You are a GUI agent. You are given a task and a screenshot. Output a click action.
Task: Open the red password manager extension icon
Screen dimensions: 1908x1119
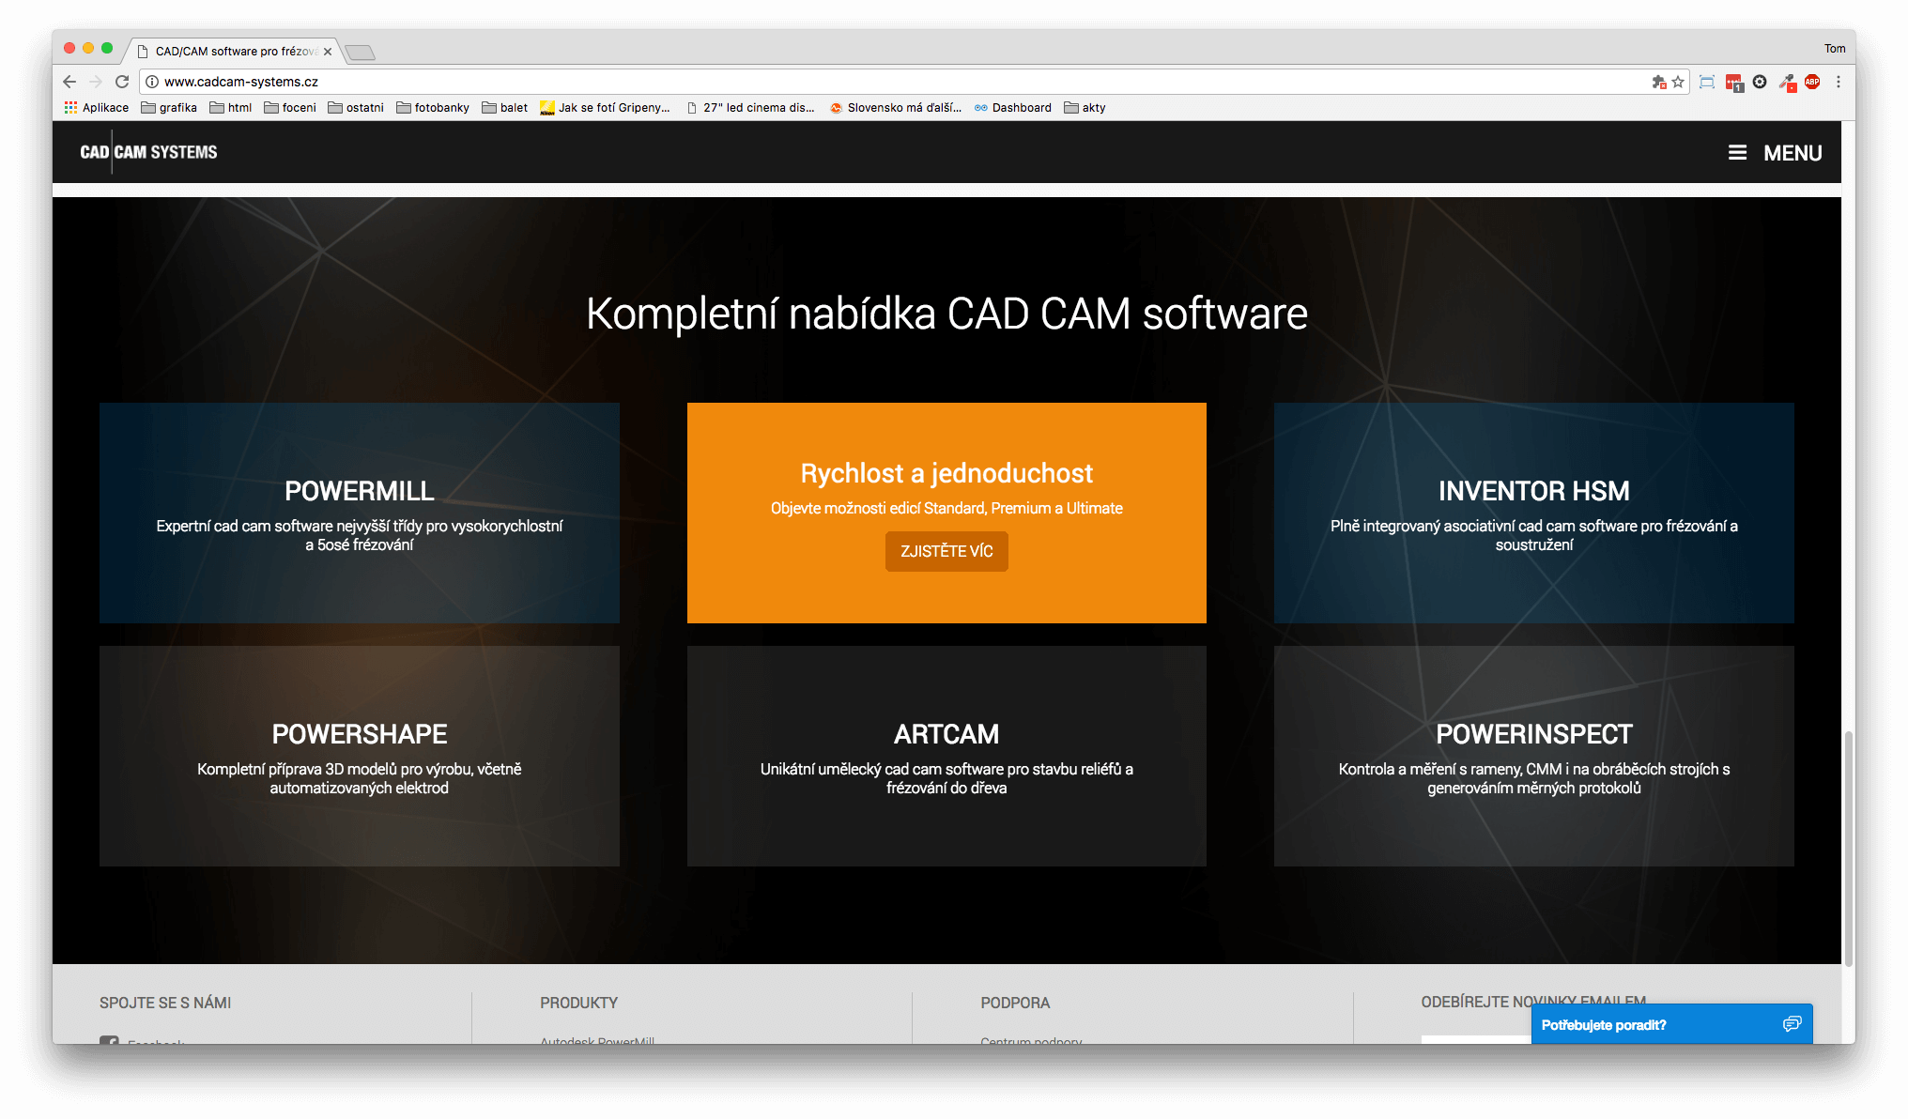click(x=1734, y=83)
